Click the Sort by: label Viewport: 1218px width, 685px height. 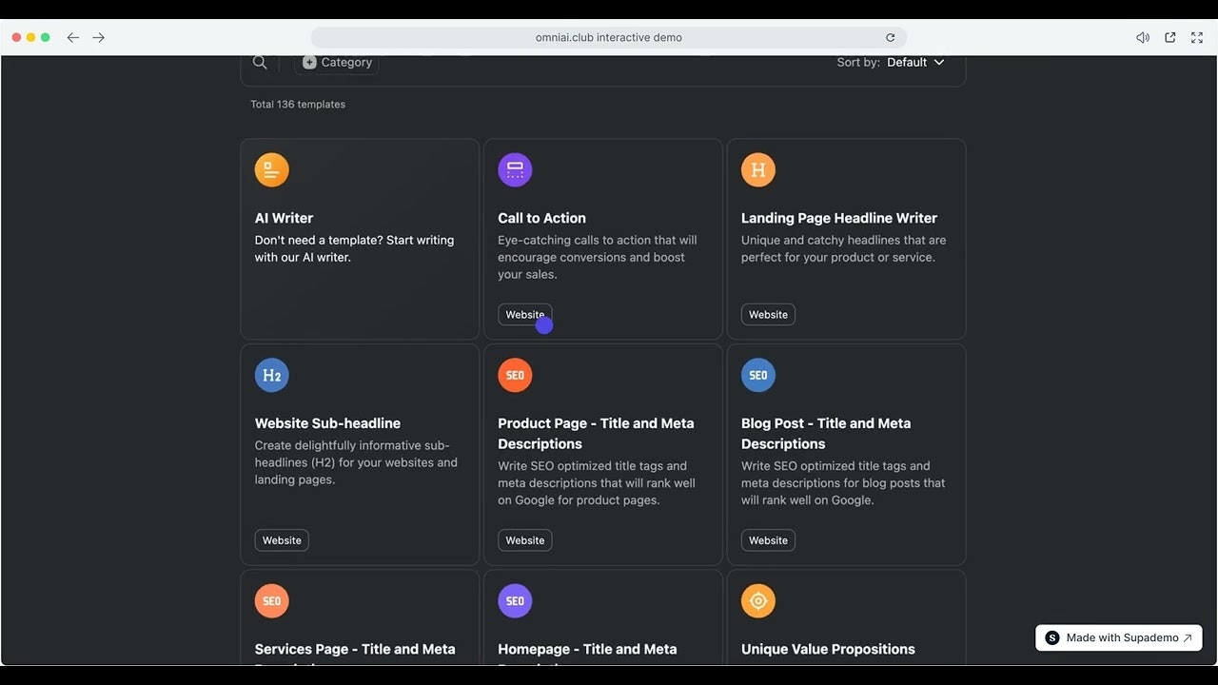(x=858, y=62)
